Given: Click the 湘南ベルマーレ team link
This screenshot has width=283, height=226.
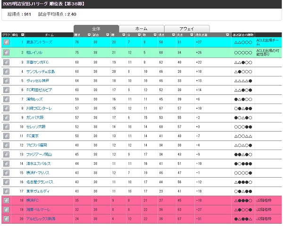Looking at the screenshot, I should pos(39,210).
